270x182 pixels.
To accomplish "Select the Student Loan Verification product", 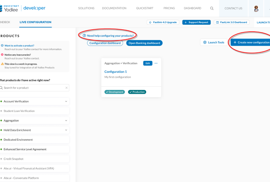I will (x=34, y=111).
